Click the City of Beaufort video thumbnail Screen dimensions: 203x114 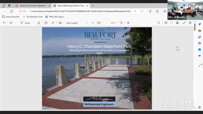coord(185,10)
